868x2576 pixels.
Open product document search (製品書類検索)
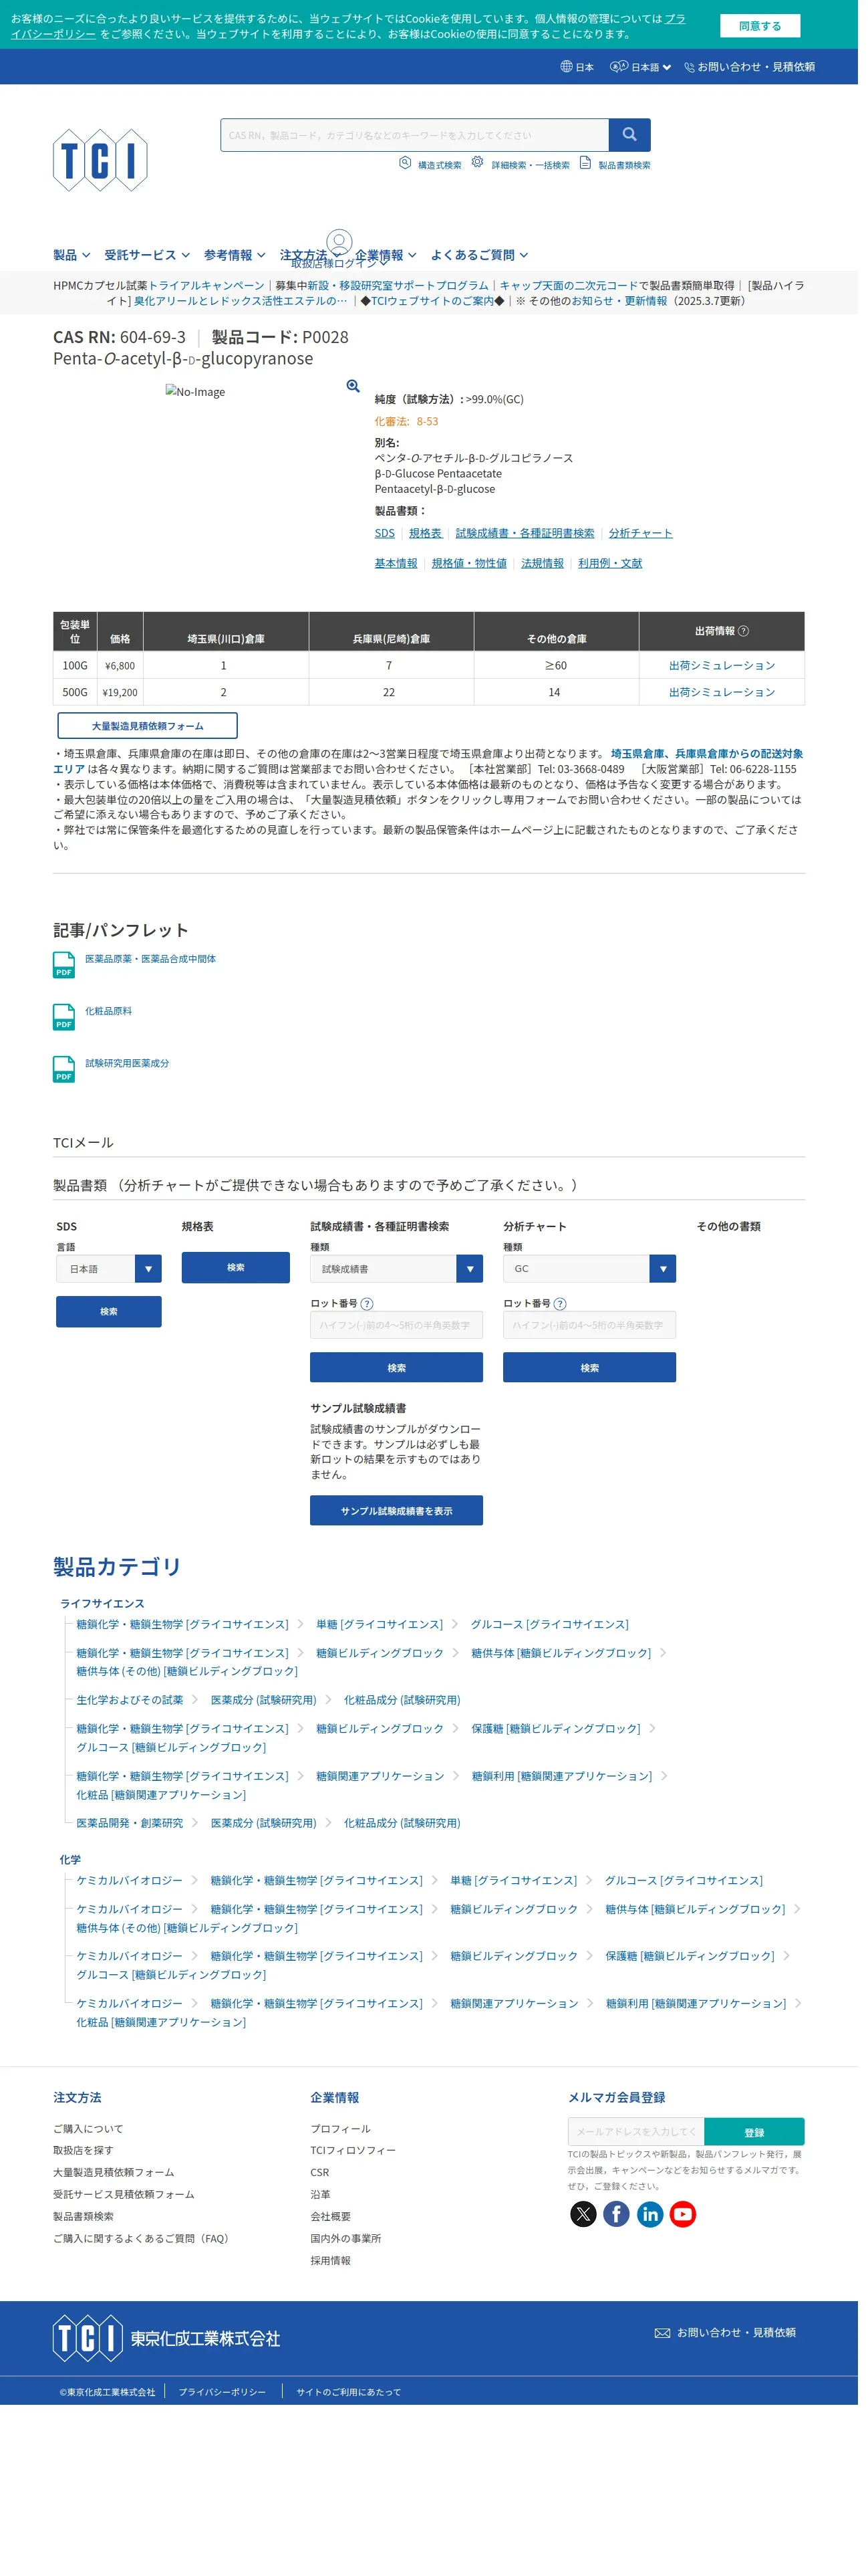[x=614, y=164]
